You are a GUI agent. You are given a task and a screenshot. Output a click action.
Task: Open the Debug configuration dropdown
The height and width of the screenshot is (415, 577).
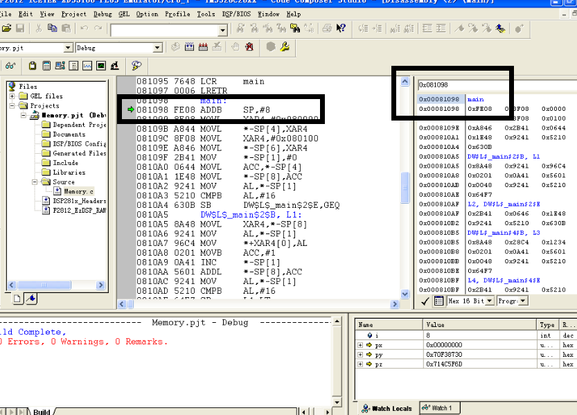[157, 48]
